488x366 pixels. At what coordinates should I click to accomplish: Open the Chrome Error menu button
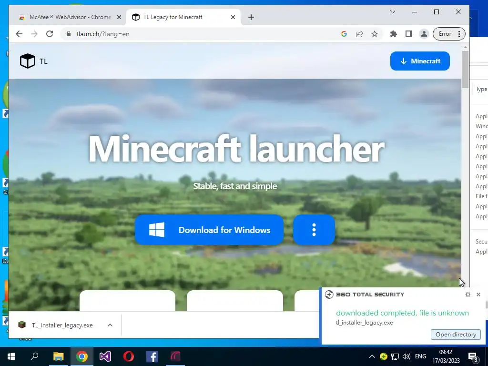click(x=449, y=34)
